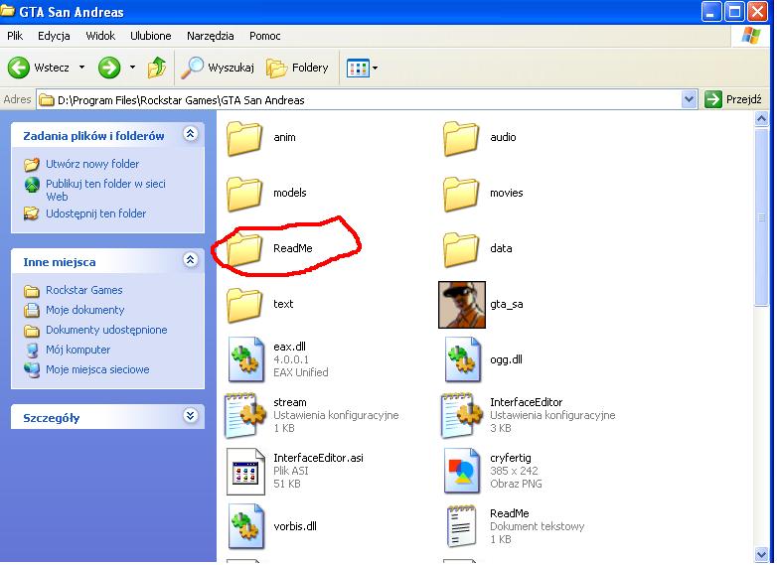Click the "EAX Unified" description text
The height and width of the screenshot is (565, 777).
[300, 372]
